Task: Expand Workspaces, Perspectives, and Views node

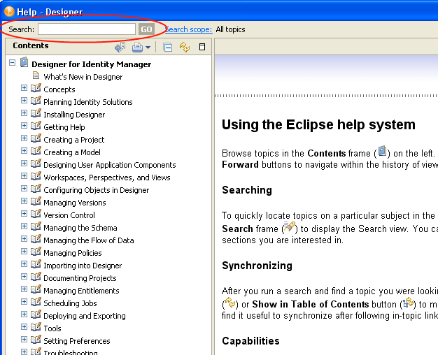Action: [24, 175]
